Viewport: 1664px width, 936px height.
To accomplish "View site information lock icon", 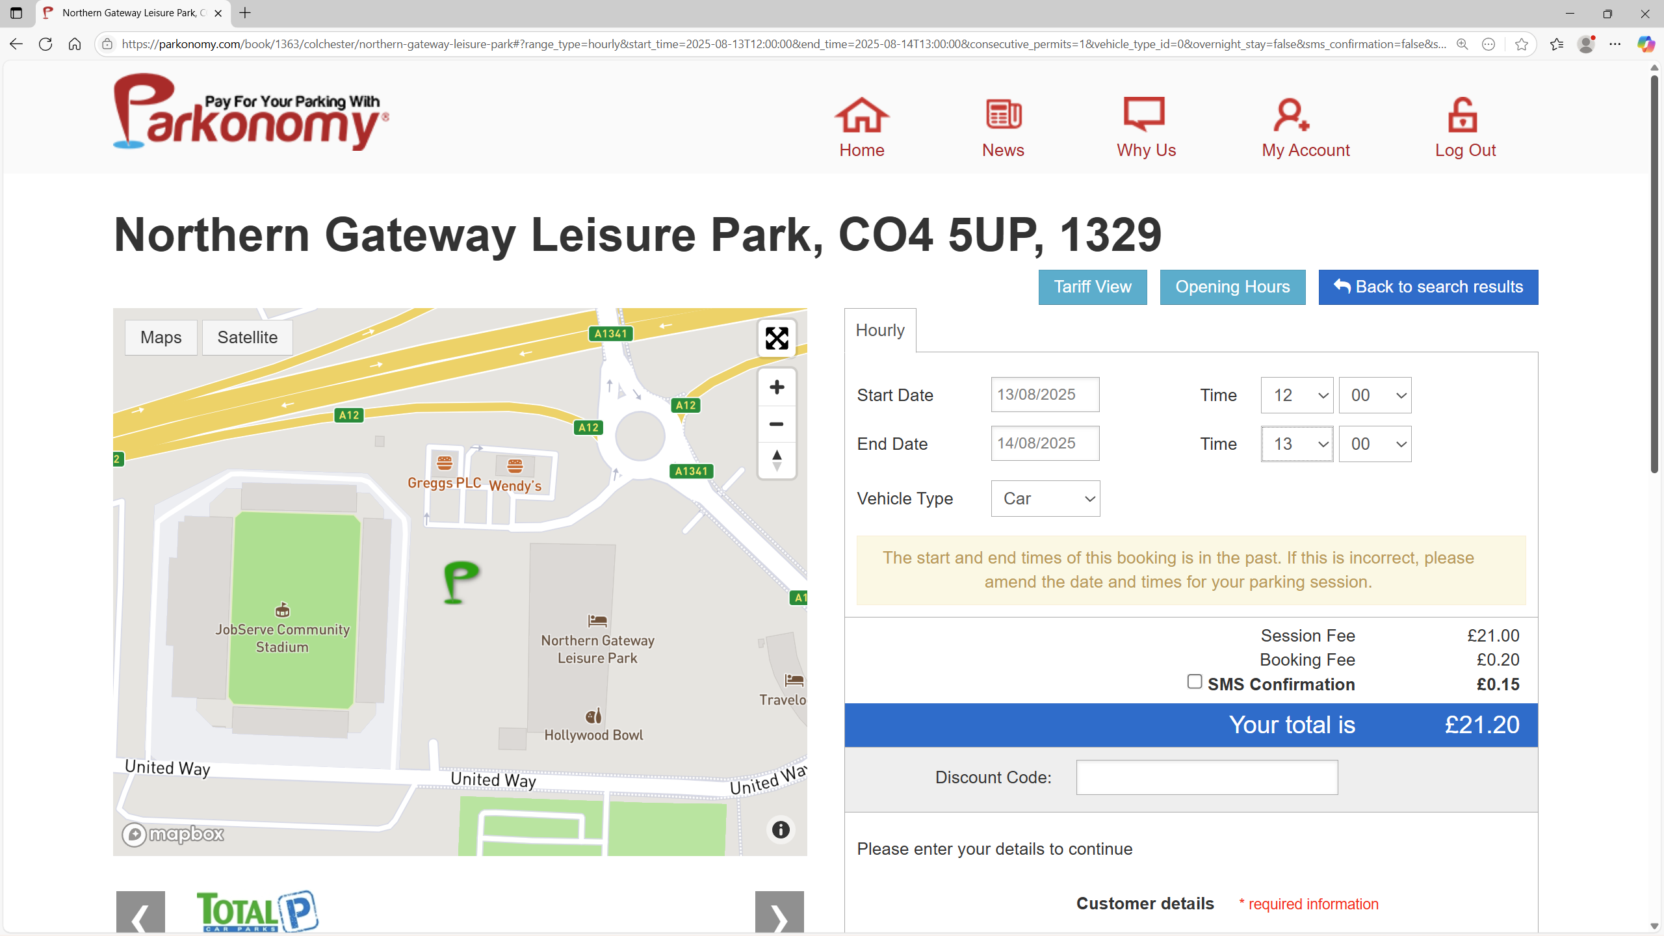I will tap(108, 44).
